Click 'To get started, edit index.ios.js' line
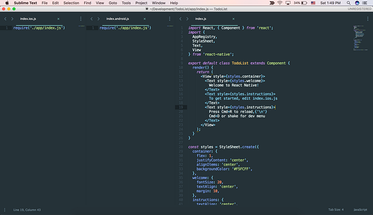This screenshot has height=215, width=373. click(243, 98)
